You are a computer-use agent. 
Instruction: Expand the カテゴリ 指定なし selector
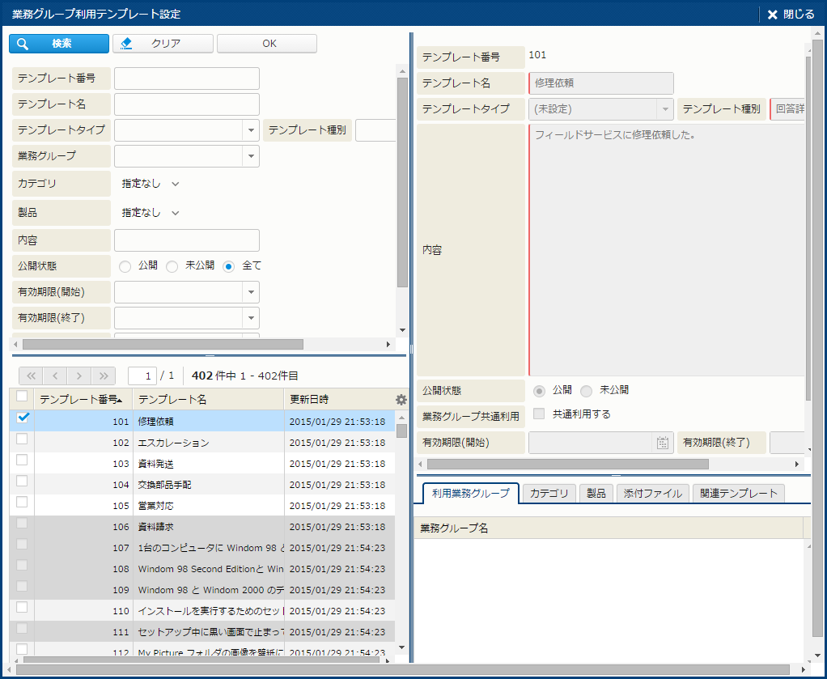click(151, 184)
